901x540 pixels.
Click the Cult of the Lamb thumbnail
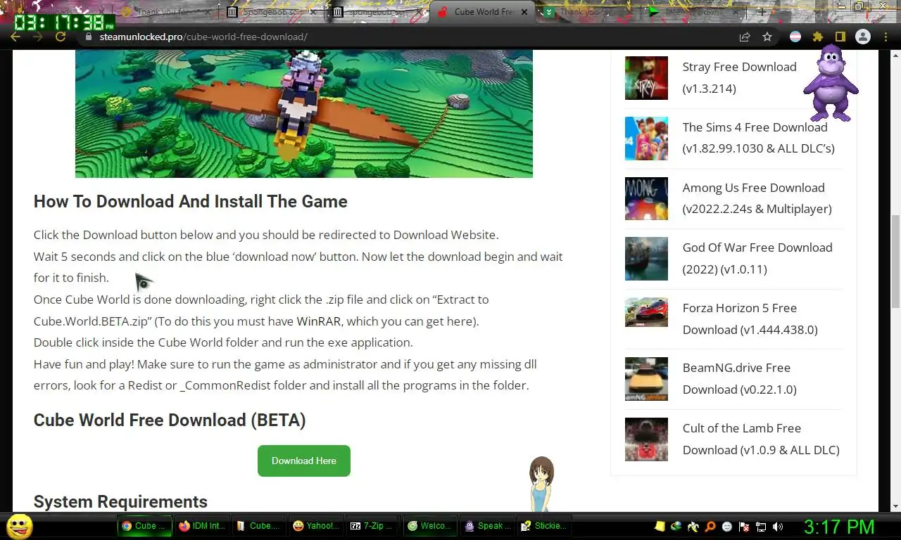click(x=646, y=439)
